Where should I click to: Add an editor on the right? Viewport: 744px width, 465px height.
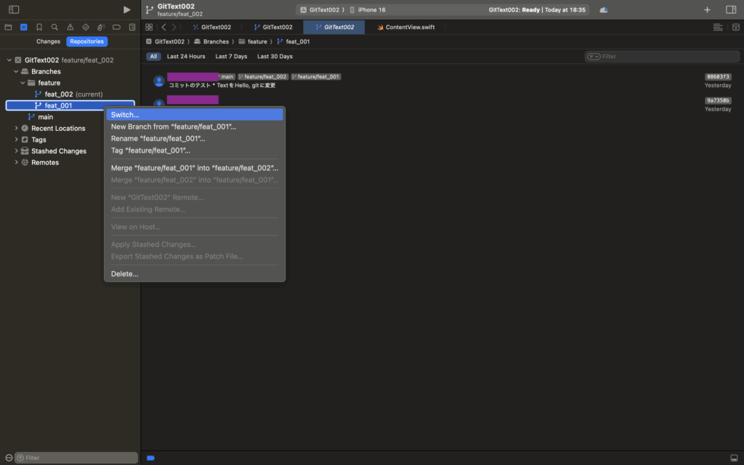[735, 27]
